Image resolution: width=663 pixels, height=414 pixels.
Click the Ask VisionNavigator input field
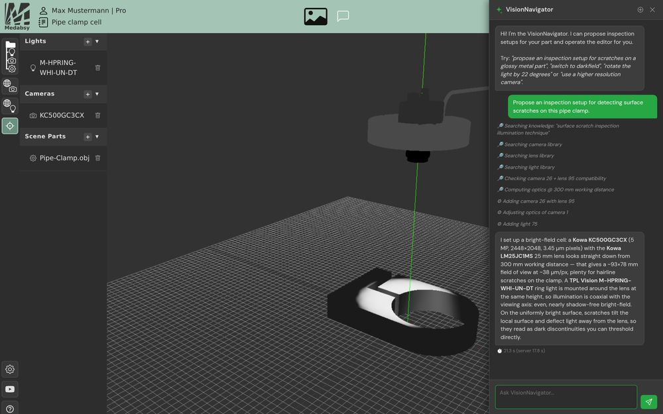[566, 397]
